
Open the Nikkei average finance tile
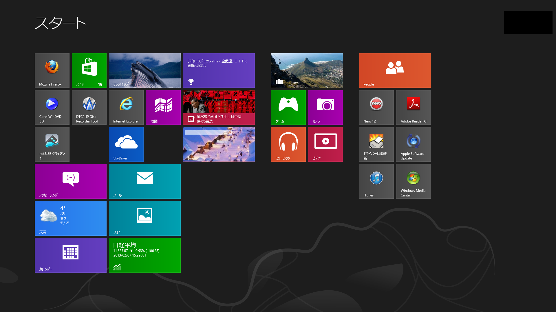pyautogui.click(x=145, y=255)
